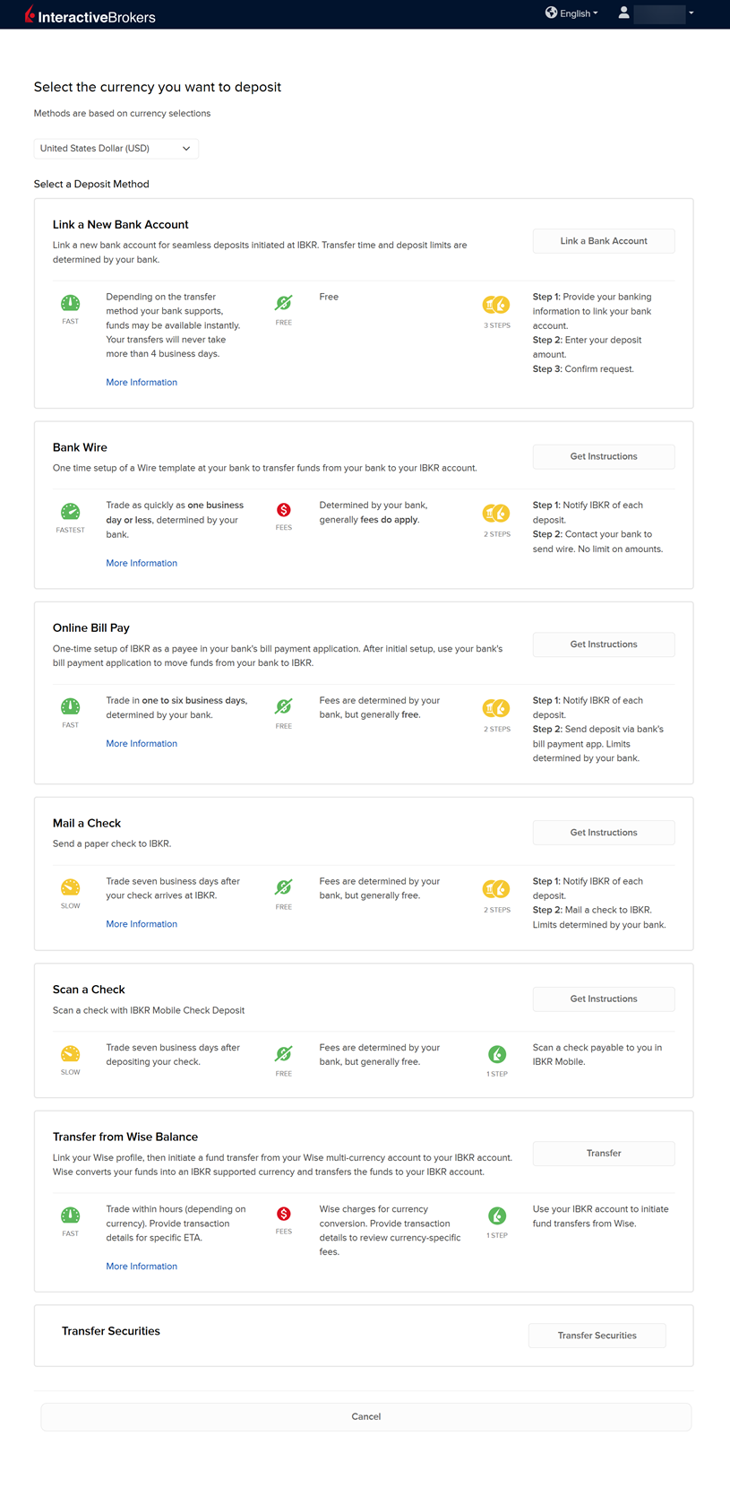Click the Interactive Brokers logo
The image size is (730, 1496).
point(90,15)
